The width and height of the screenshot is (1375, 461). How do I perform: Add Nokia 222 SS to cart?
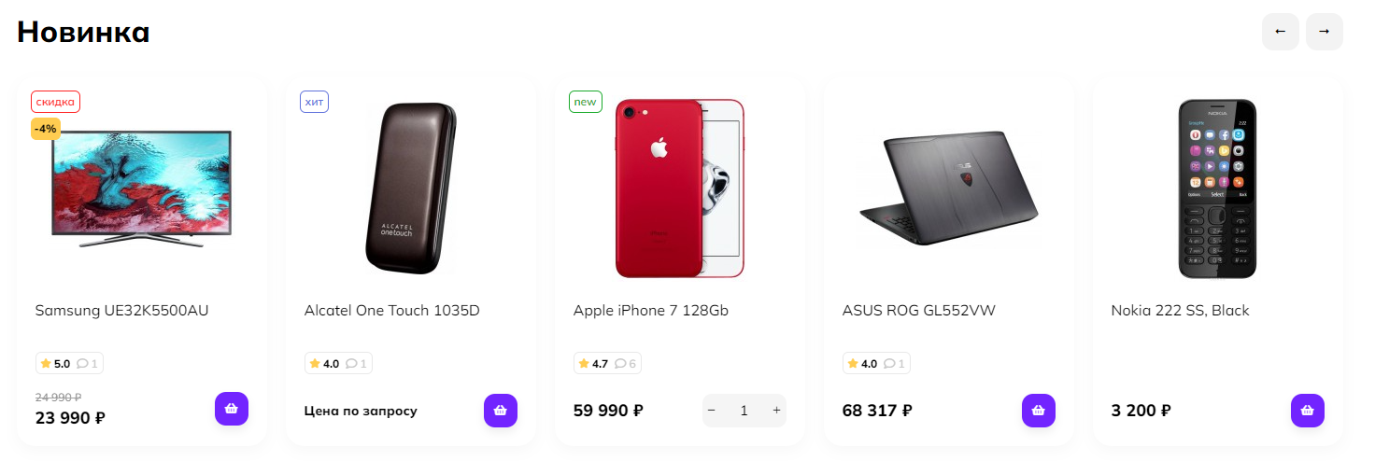pyautogui.click(x=1308, y=411)
